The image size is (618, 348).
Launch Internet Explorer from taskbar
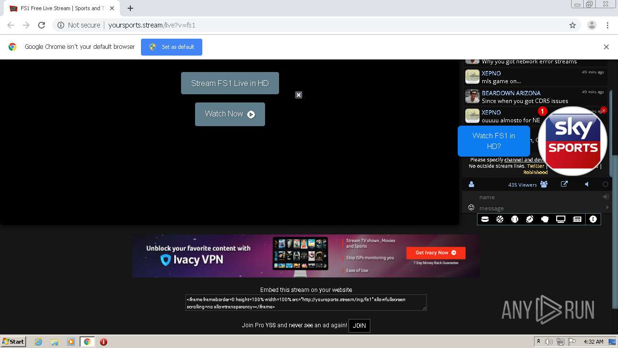38,342
